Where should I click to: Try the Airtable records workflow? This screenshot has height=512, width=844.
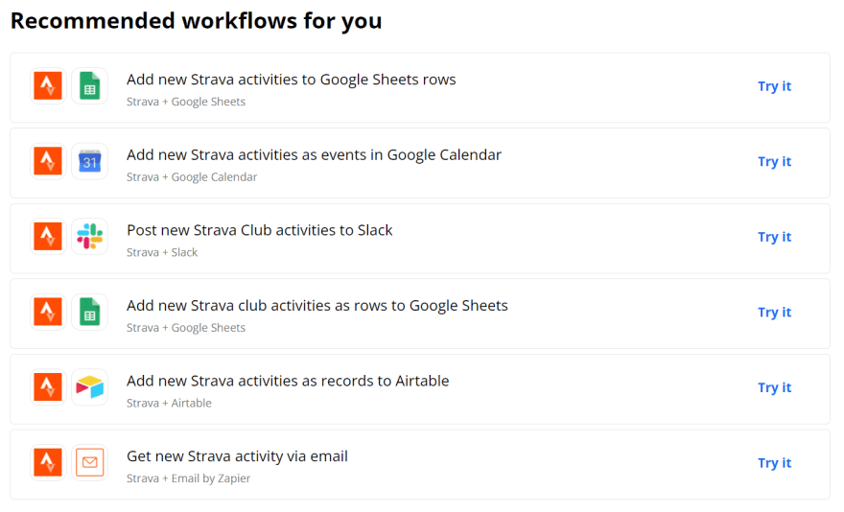coord(775,387)
